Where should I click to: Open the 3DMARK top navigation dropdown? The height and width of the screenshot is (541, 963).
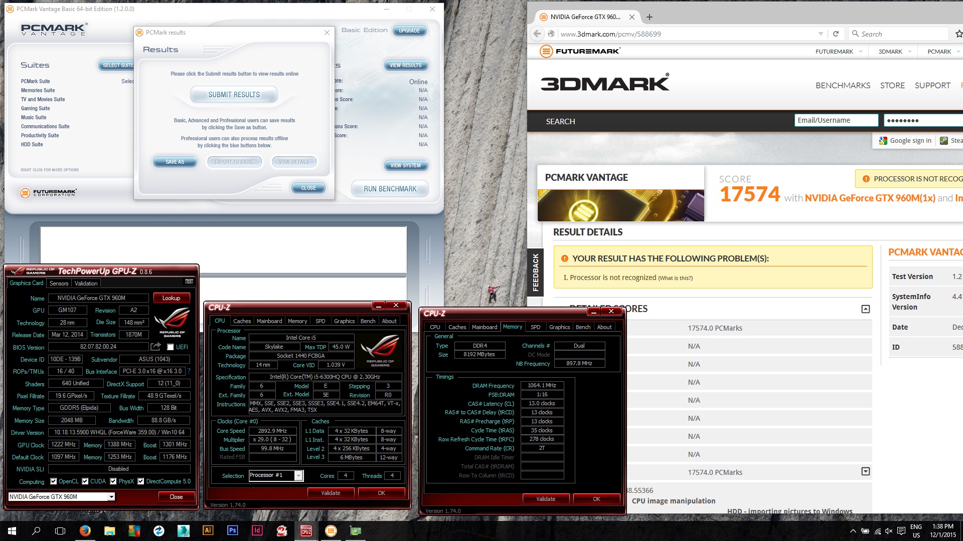click(x=909, y=52)
